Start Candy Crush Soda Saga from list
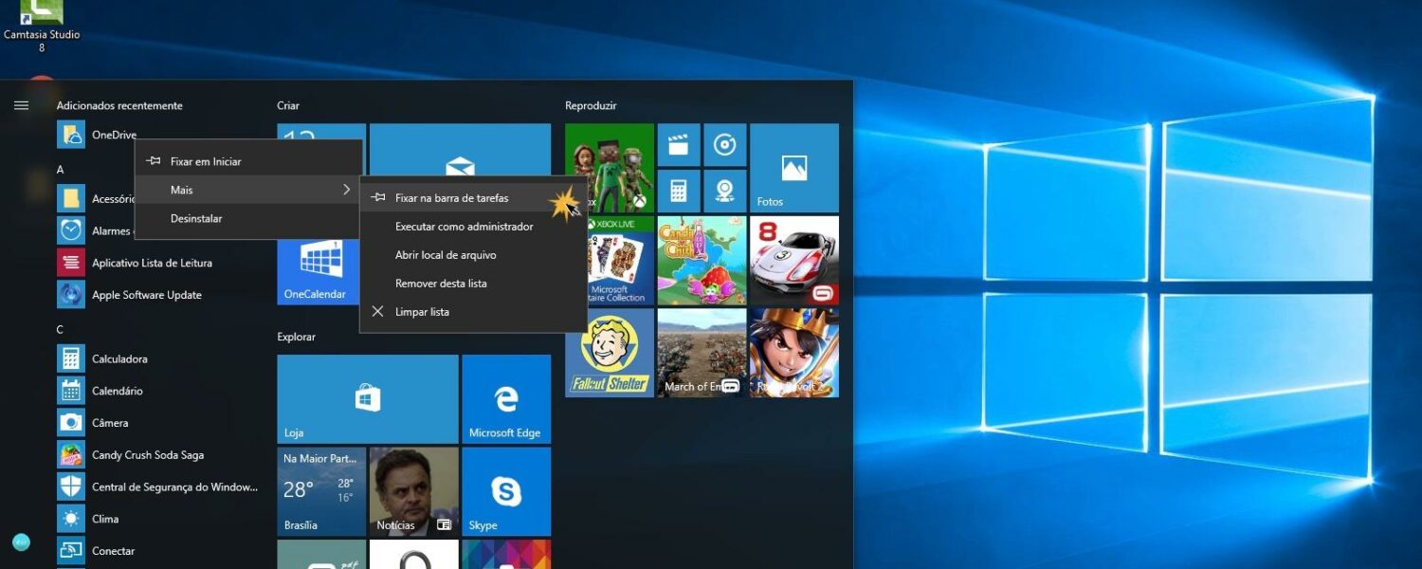The width and height of the screenshot is (1422, 569). (131, 455)
